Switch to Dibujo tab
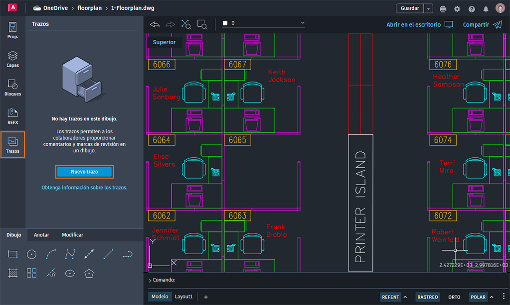Viewport: 510px width, 305px height. click(x=13, y=235)
